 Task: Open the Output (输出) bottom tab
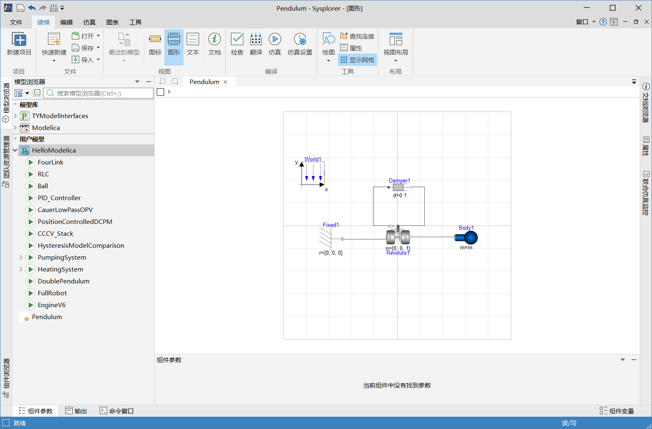click(x=76, y=411)
